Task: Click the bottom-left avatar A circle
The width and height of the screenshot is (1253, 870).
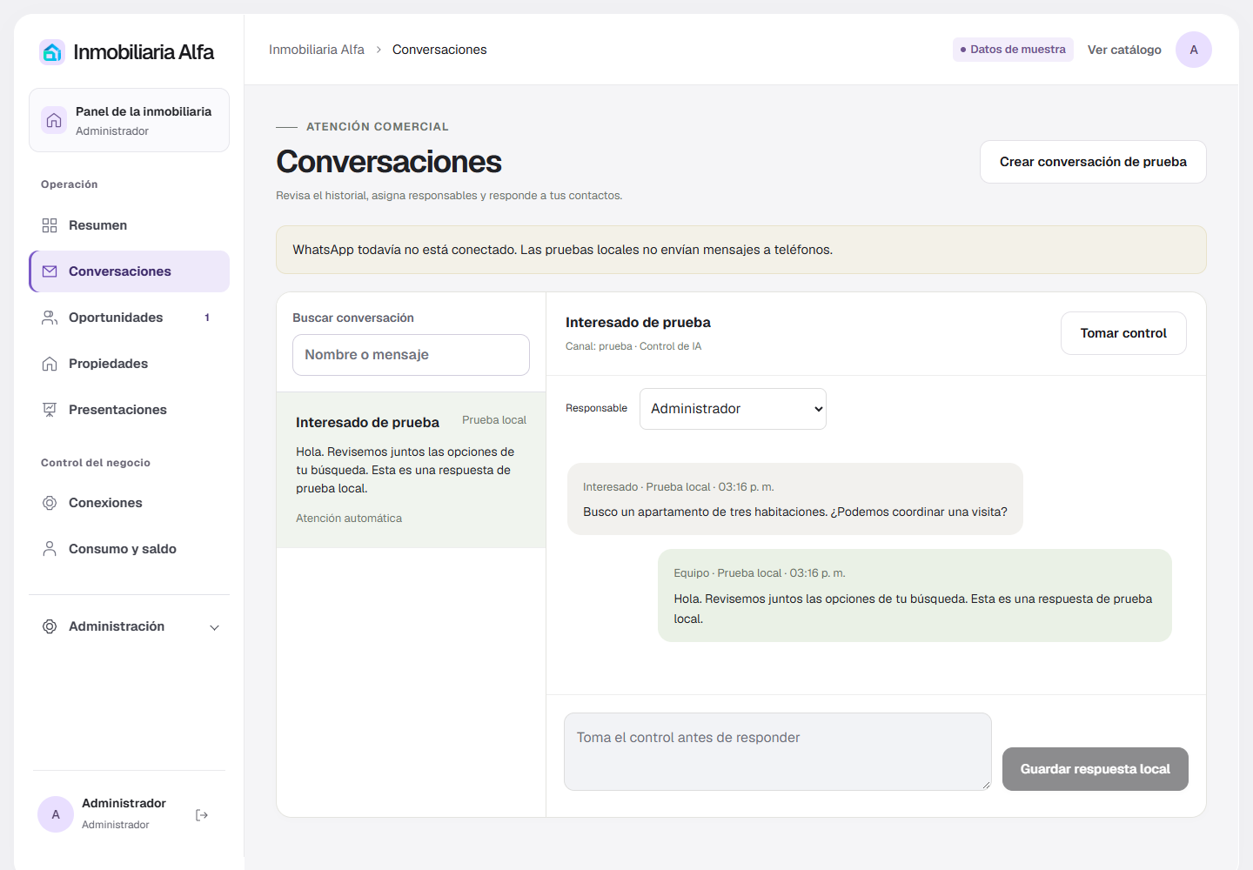Action: (56, 814)
